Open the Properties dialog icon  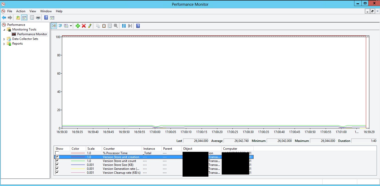pyautogui.click(x=110, y=26)
